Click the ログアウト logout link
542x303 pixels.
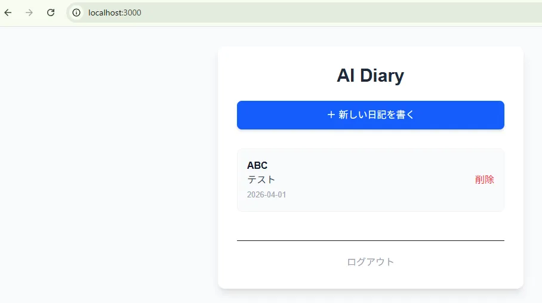tap(370, 262)
